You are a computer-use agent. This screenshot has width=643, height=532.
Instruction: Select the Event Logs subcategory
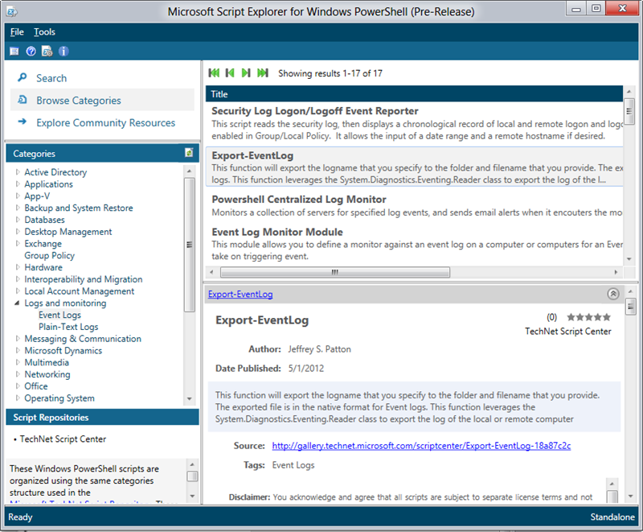(x=59, y=315)
